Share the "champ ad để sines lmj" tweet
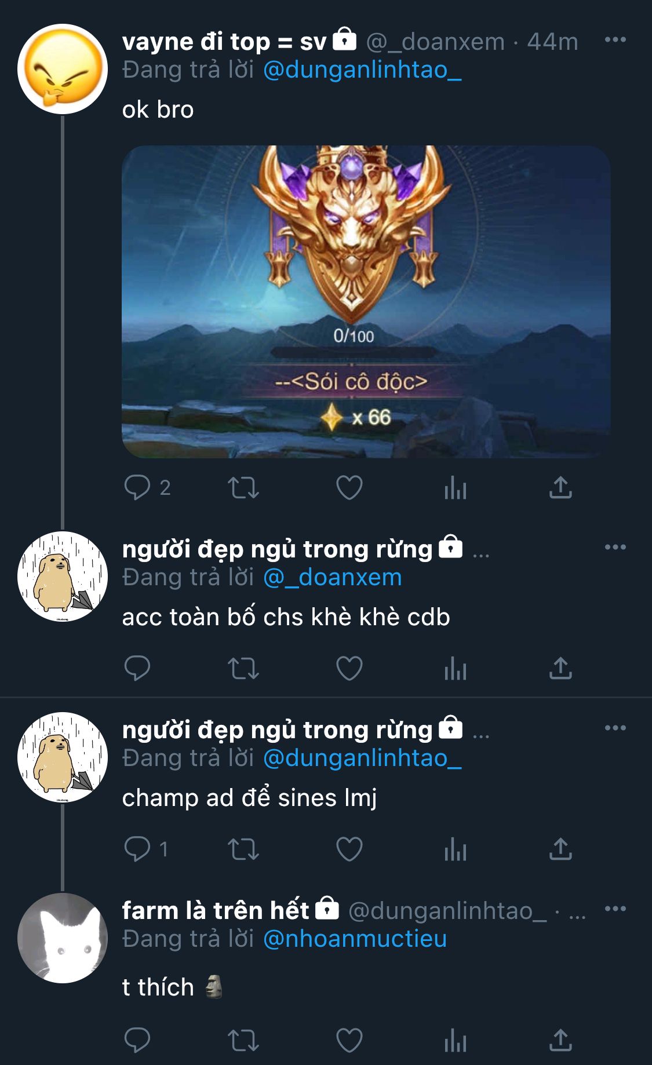Image resolution: width=652 pixels, height=1065 pixels. [560, 849]
